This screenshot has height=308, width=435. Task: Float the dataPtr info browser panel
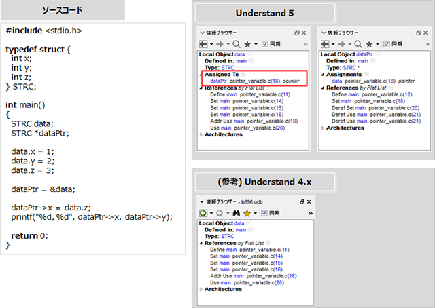[419, 33]
